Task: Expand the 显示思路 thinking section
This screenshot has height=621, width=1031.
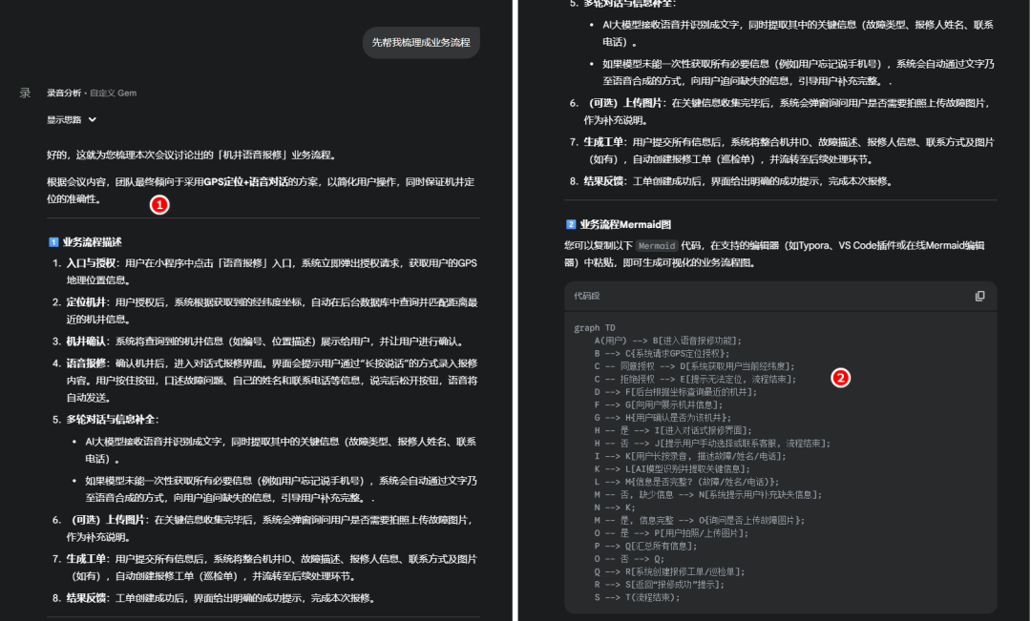Action: tap(72, 119)
